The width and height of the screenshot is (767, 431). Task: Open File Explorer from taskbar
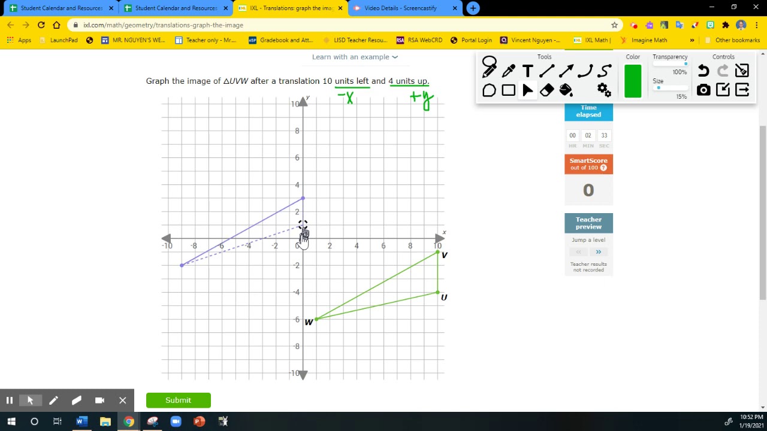tap(105, 421)
